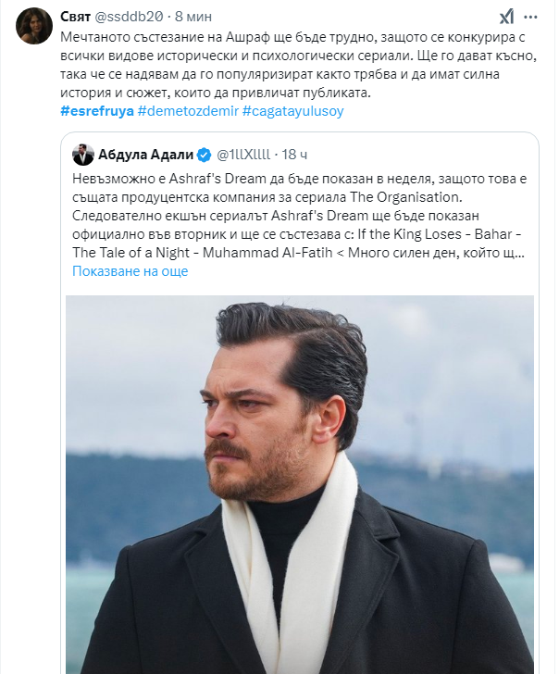Open the #cagatayulusoy hashtag
The width and height of the screenshot is (559, 674).
[x=292, y=111]
